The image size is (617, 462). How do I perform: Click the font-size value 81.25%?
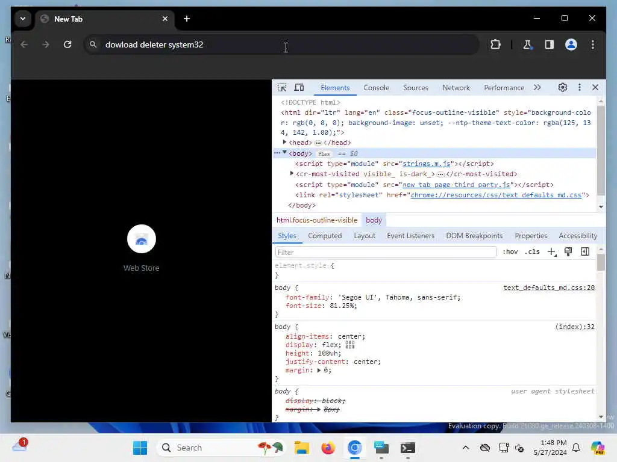[343, 306]
